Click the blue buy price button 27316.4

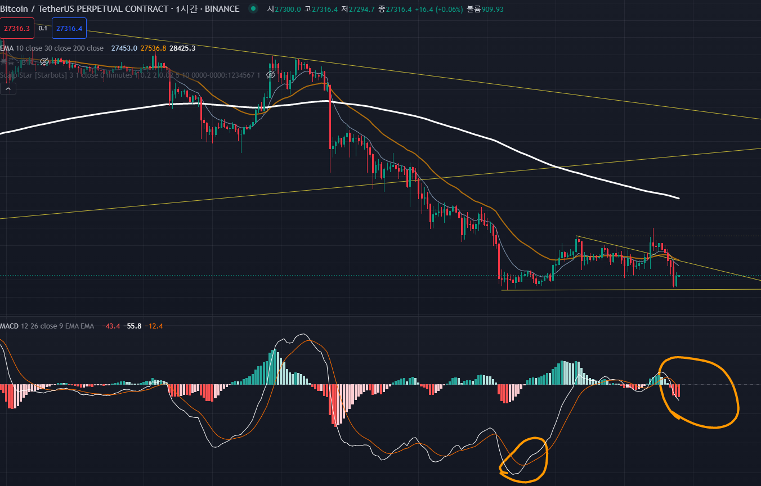(x=69, y=28)
